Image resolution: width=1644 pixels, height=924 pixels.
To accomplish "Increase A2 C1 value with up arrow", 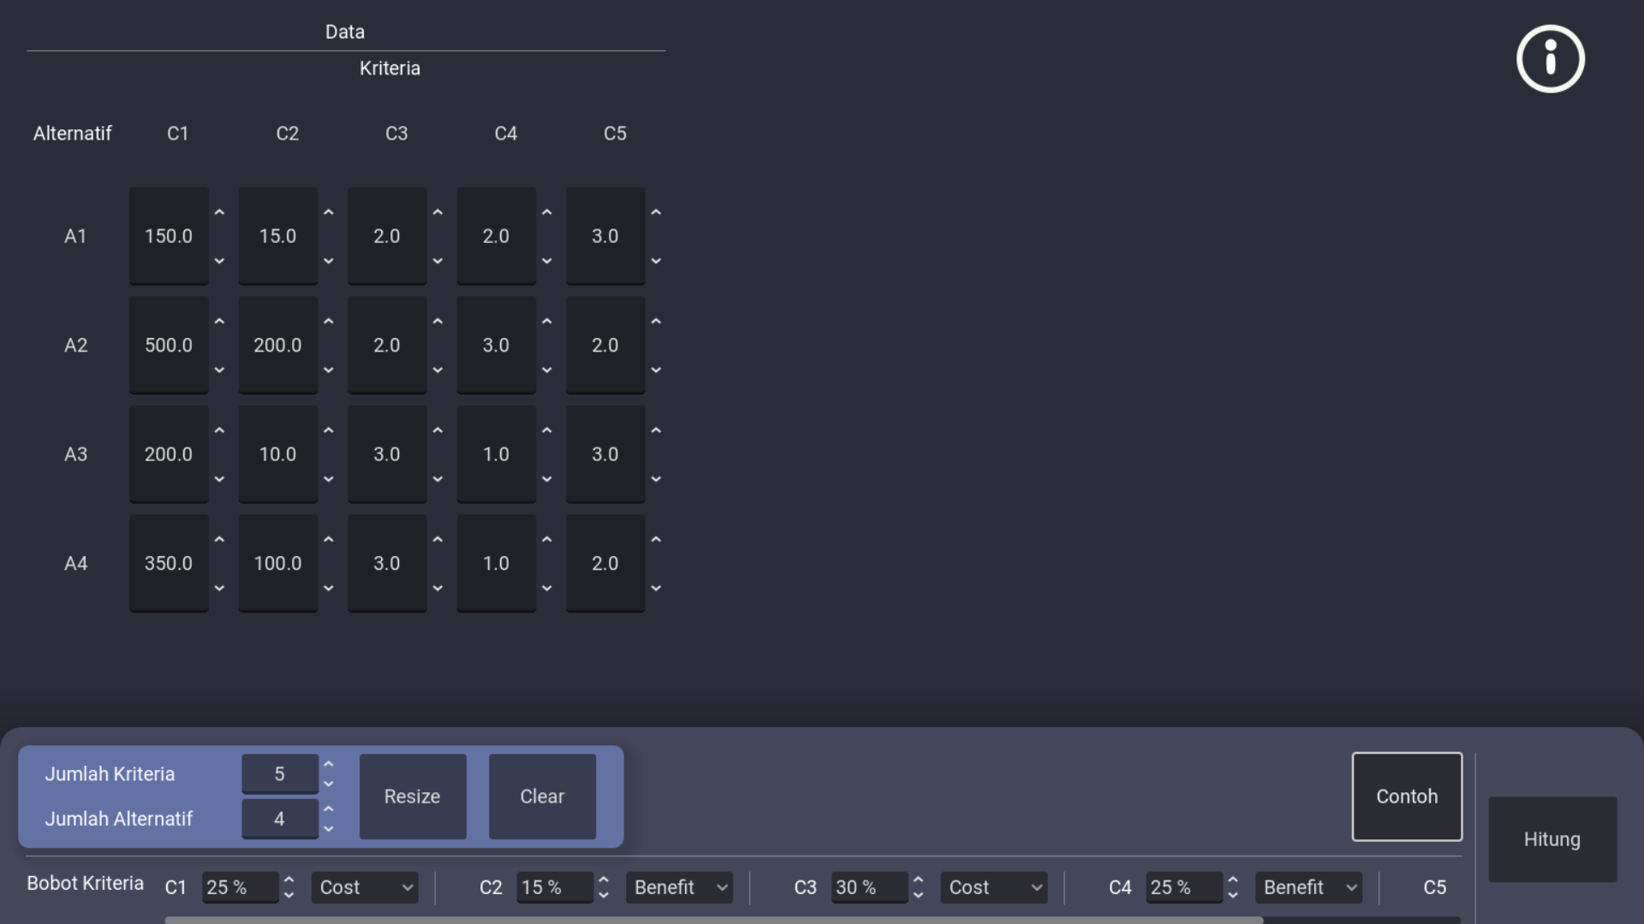I will 219,322.
